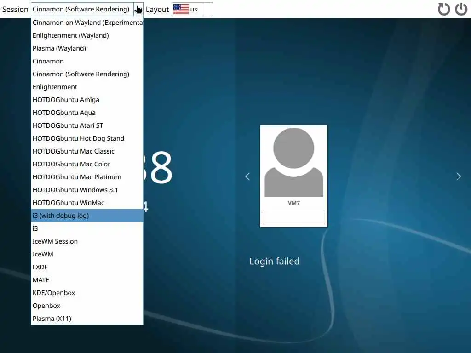Screen dimensions: 471x353
Task: Select Enlightenment (Wayland) session
Action: point(87,35)
